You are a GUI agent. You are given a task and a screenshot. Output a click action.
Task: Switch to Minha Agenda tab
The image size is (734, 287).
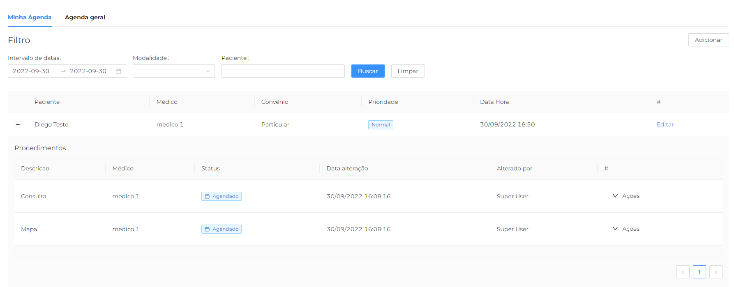coord(30,17)
